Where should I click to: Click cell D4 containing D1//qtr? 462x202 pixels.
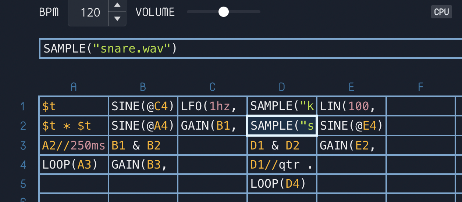pos(282,165)
